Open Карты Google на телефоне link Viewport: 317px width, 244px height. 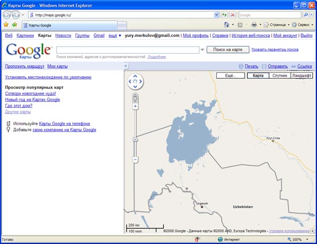point(64,124)
